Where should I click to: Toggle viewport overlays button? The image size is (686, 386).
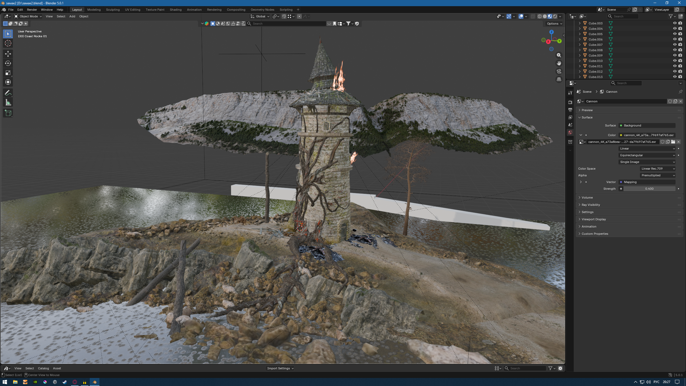[521, 16]
